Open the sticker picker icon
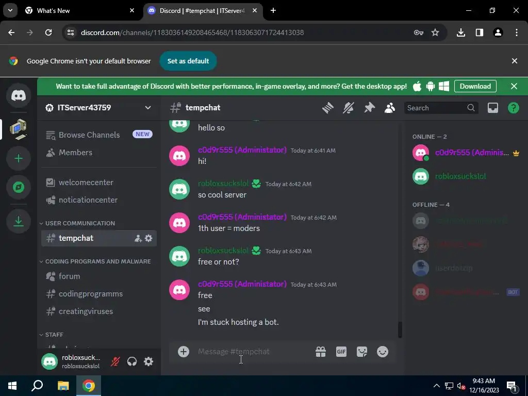The image size is (528, 396). (x=361, y=352)
